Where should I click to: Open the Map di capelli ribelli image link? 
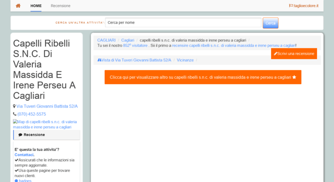(45, 124)
